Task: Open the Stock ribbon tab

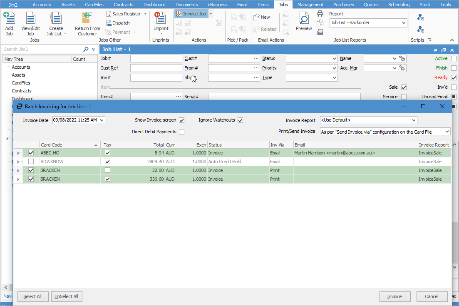Action: coord(425,5)
